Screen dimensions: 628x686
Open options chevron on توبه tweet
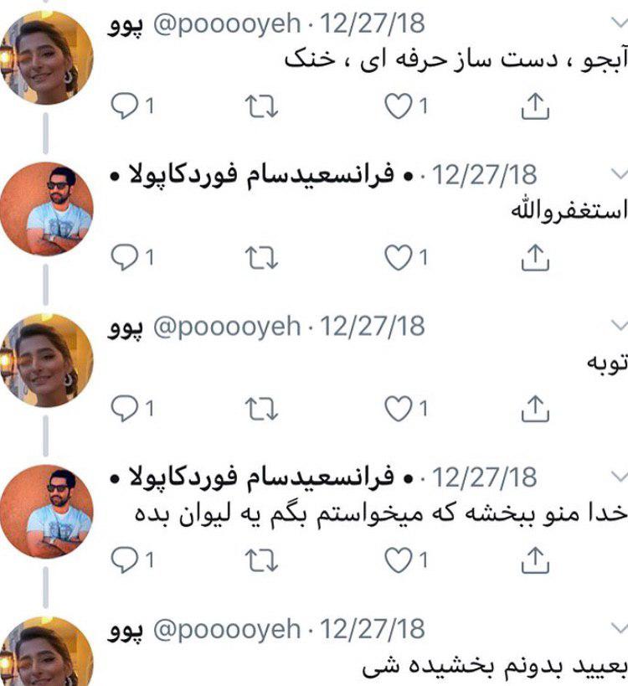619,325
